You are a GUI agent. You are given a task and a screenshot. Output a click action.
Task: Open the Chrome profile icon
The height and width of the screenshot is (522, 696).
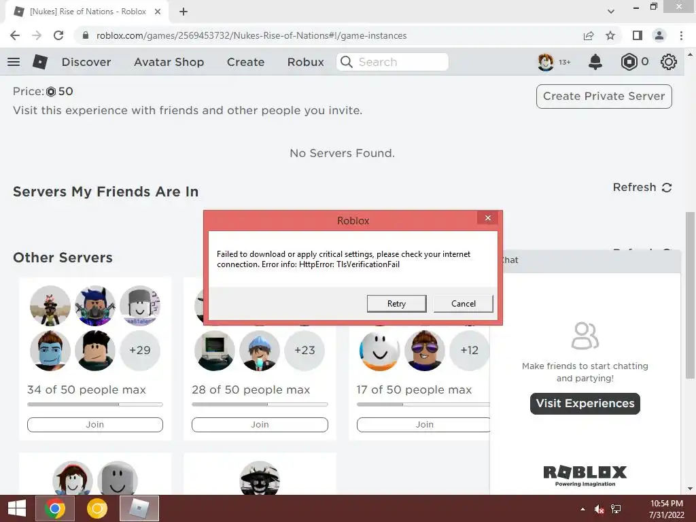pyautogui.click(x=659, y=35)
